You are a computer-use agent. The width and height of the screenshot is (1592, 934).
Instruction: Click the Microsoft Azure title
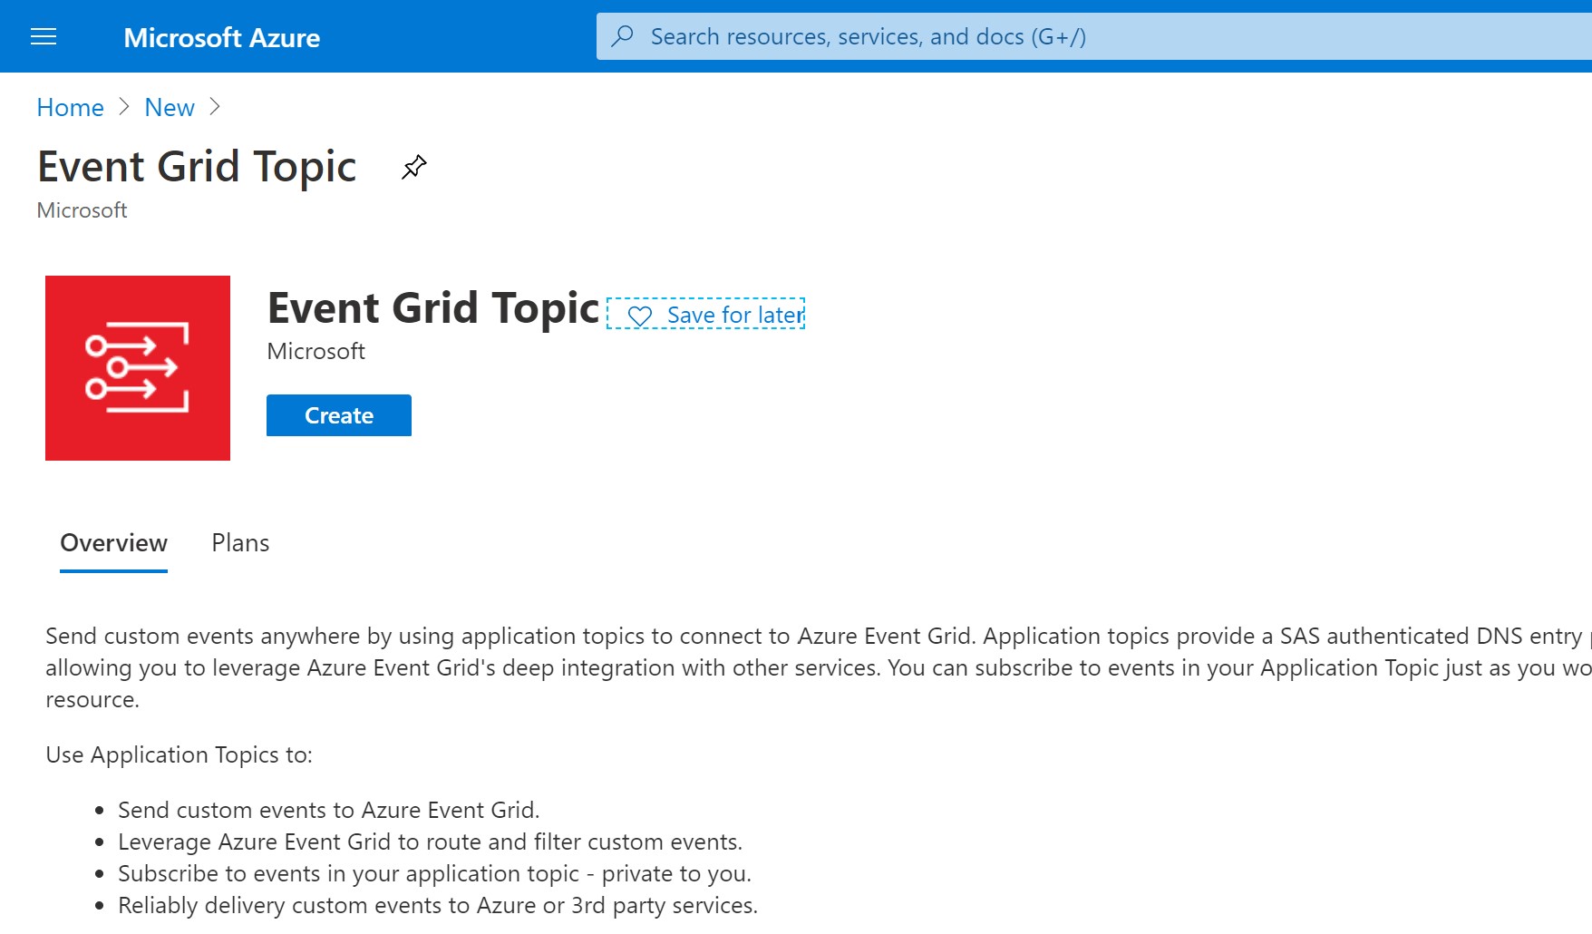[x=222, y=37]
